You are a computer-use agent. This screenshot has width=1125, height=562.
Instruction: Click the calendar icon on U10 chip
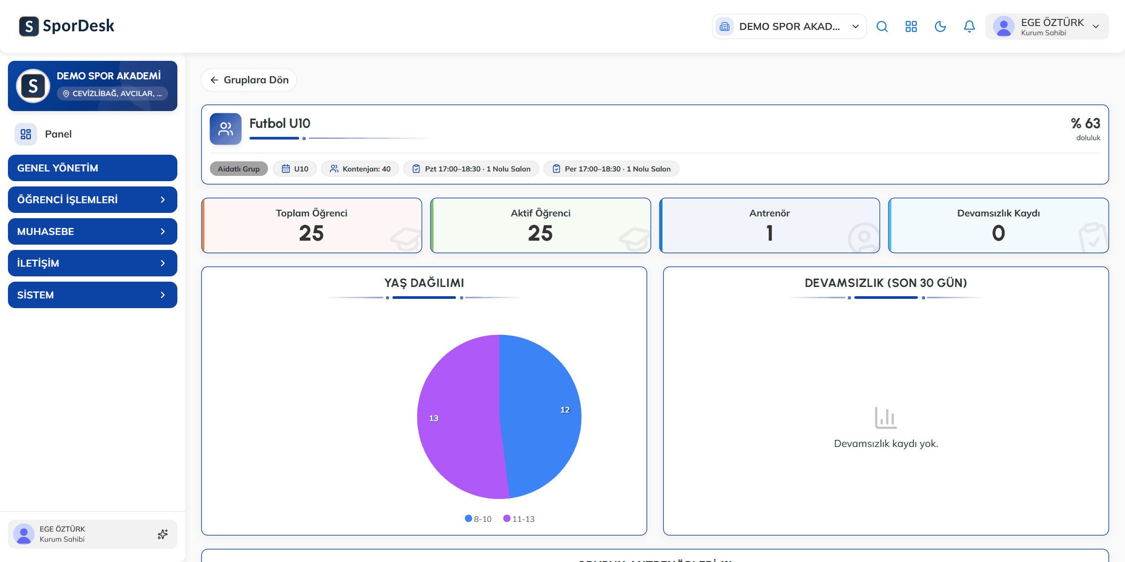[286, 169]
